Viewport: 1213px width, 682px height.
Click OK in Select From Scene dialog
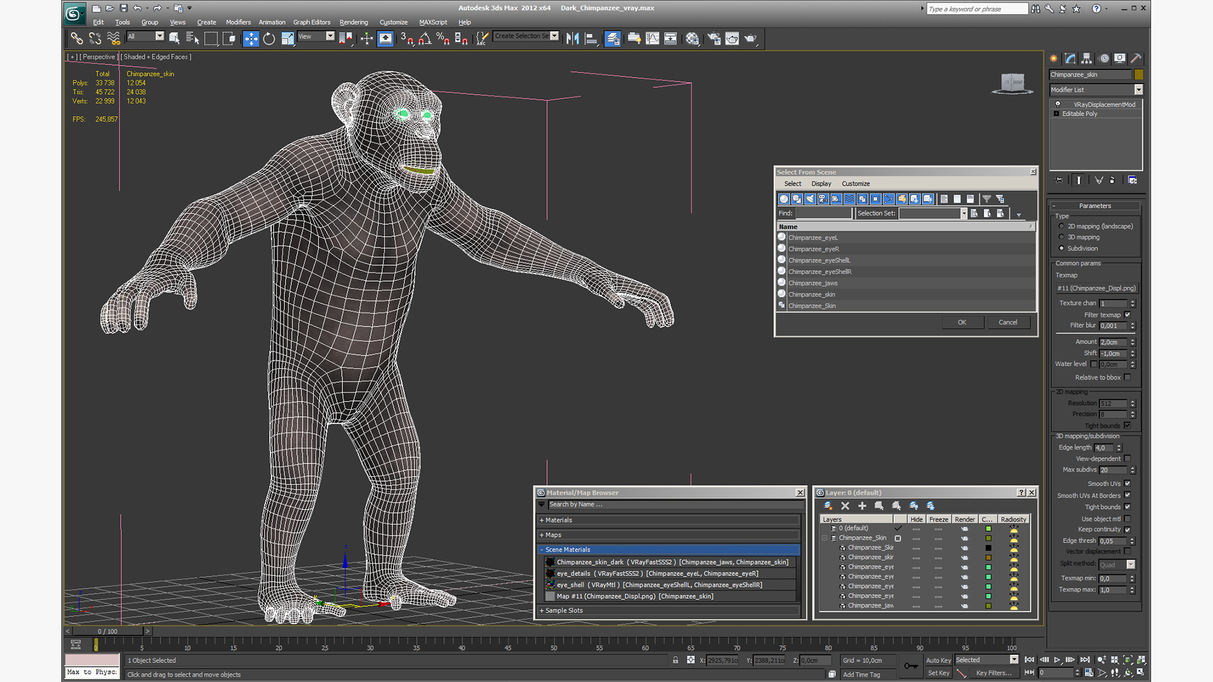pyautogui.click(x=962, y=322)
